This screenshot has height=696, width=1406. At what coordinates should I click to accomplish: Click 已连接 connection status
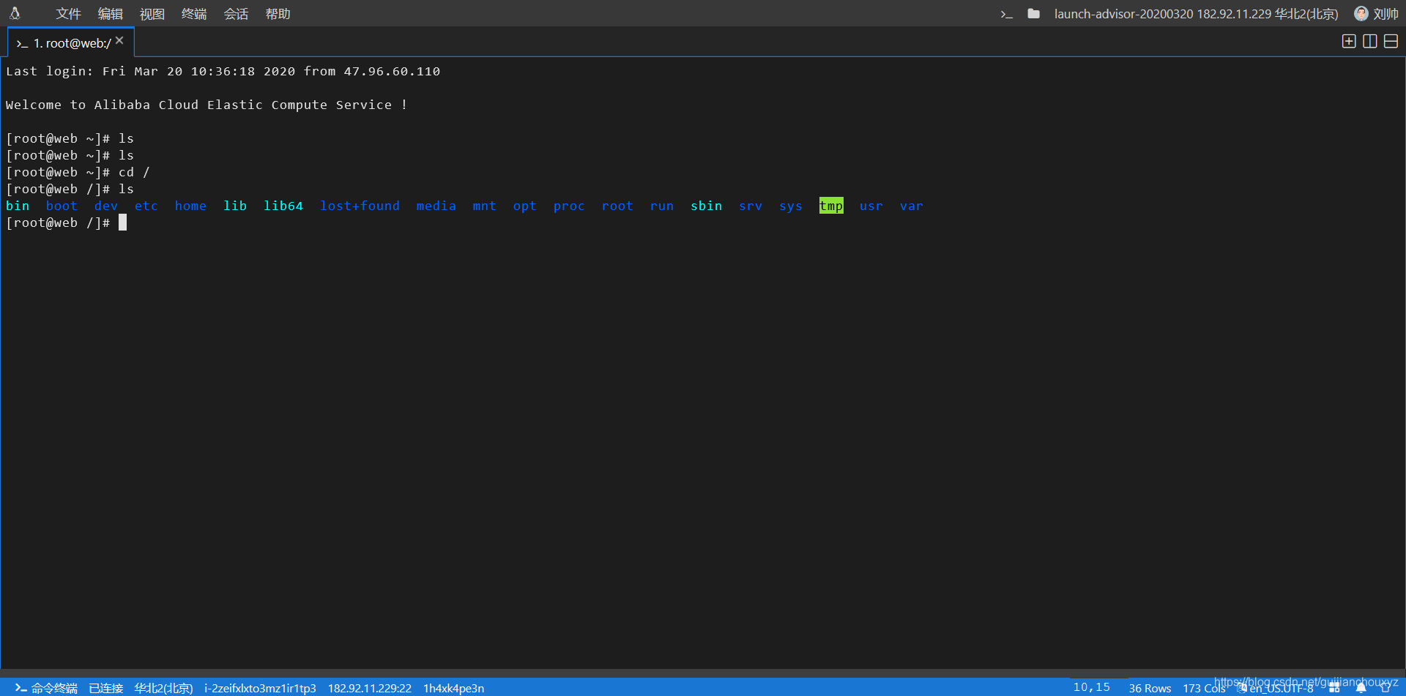[x=106, y=688]
